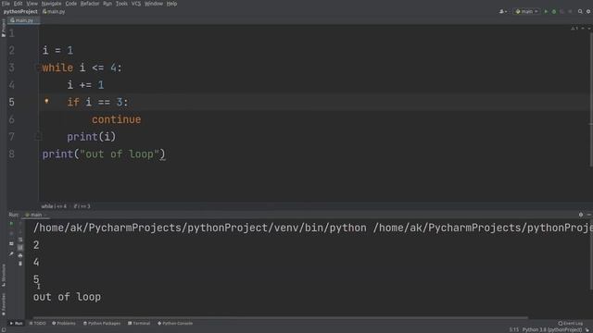Open the Edit menu
This screenshot has height=333, width=593.
tap(18, 4)
